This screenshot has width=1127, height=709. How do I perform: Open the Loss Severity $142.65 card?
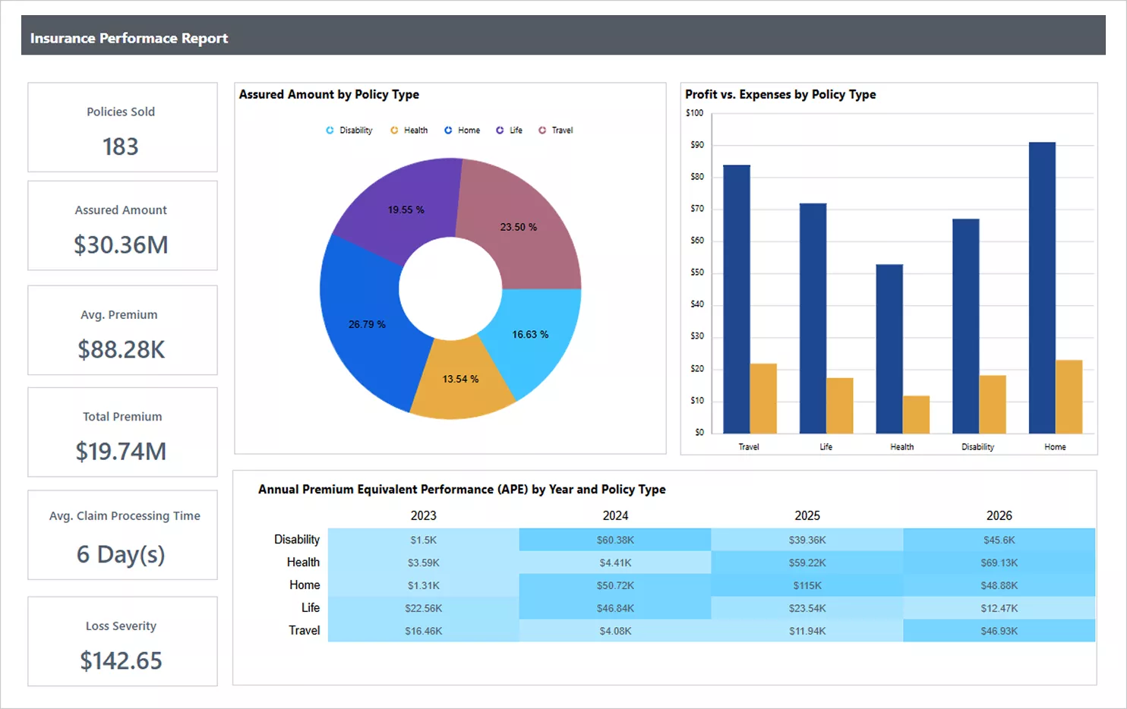coord(122,641)
